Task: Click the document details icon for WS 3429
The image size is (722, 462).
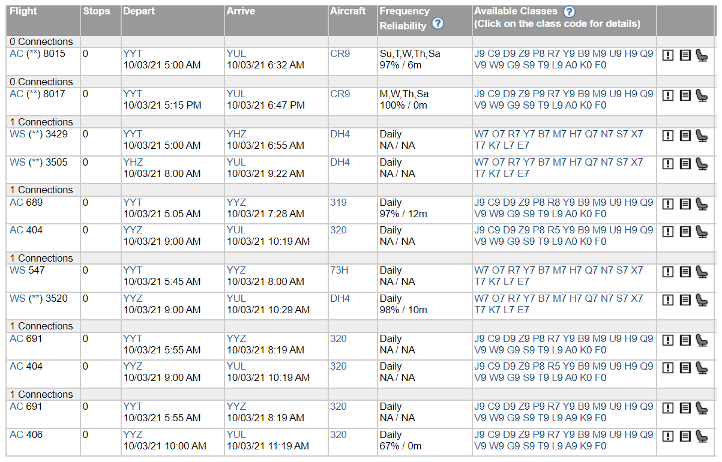Action: [x=685, y=136]
